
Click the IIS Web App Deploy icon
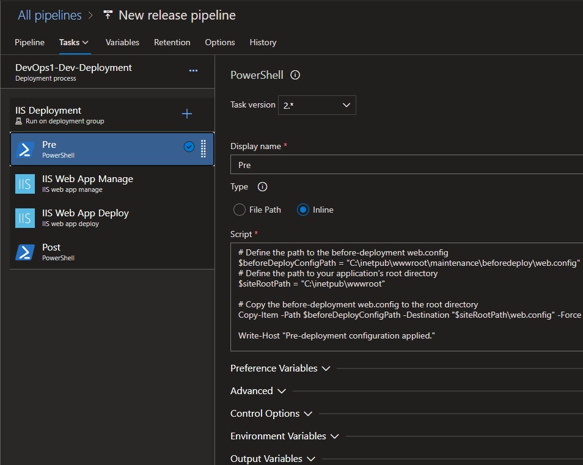click(x=25, y=218)
